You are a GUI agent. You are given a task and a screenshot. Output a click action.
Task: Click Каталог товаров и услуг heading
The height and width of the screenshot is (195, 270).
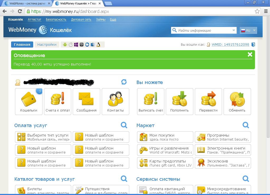44,179
